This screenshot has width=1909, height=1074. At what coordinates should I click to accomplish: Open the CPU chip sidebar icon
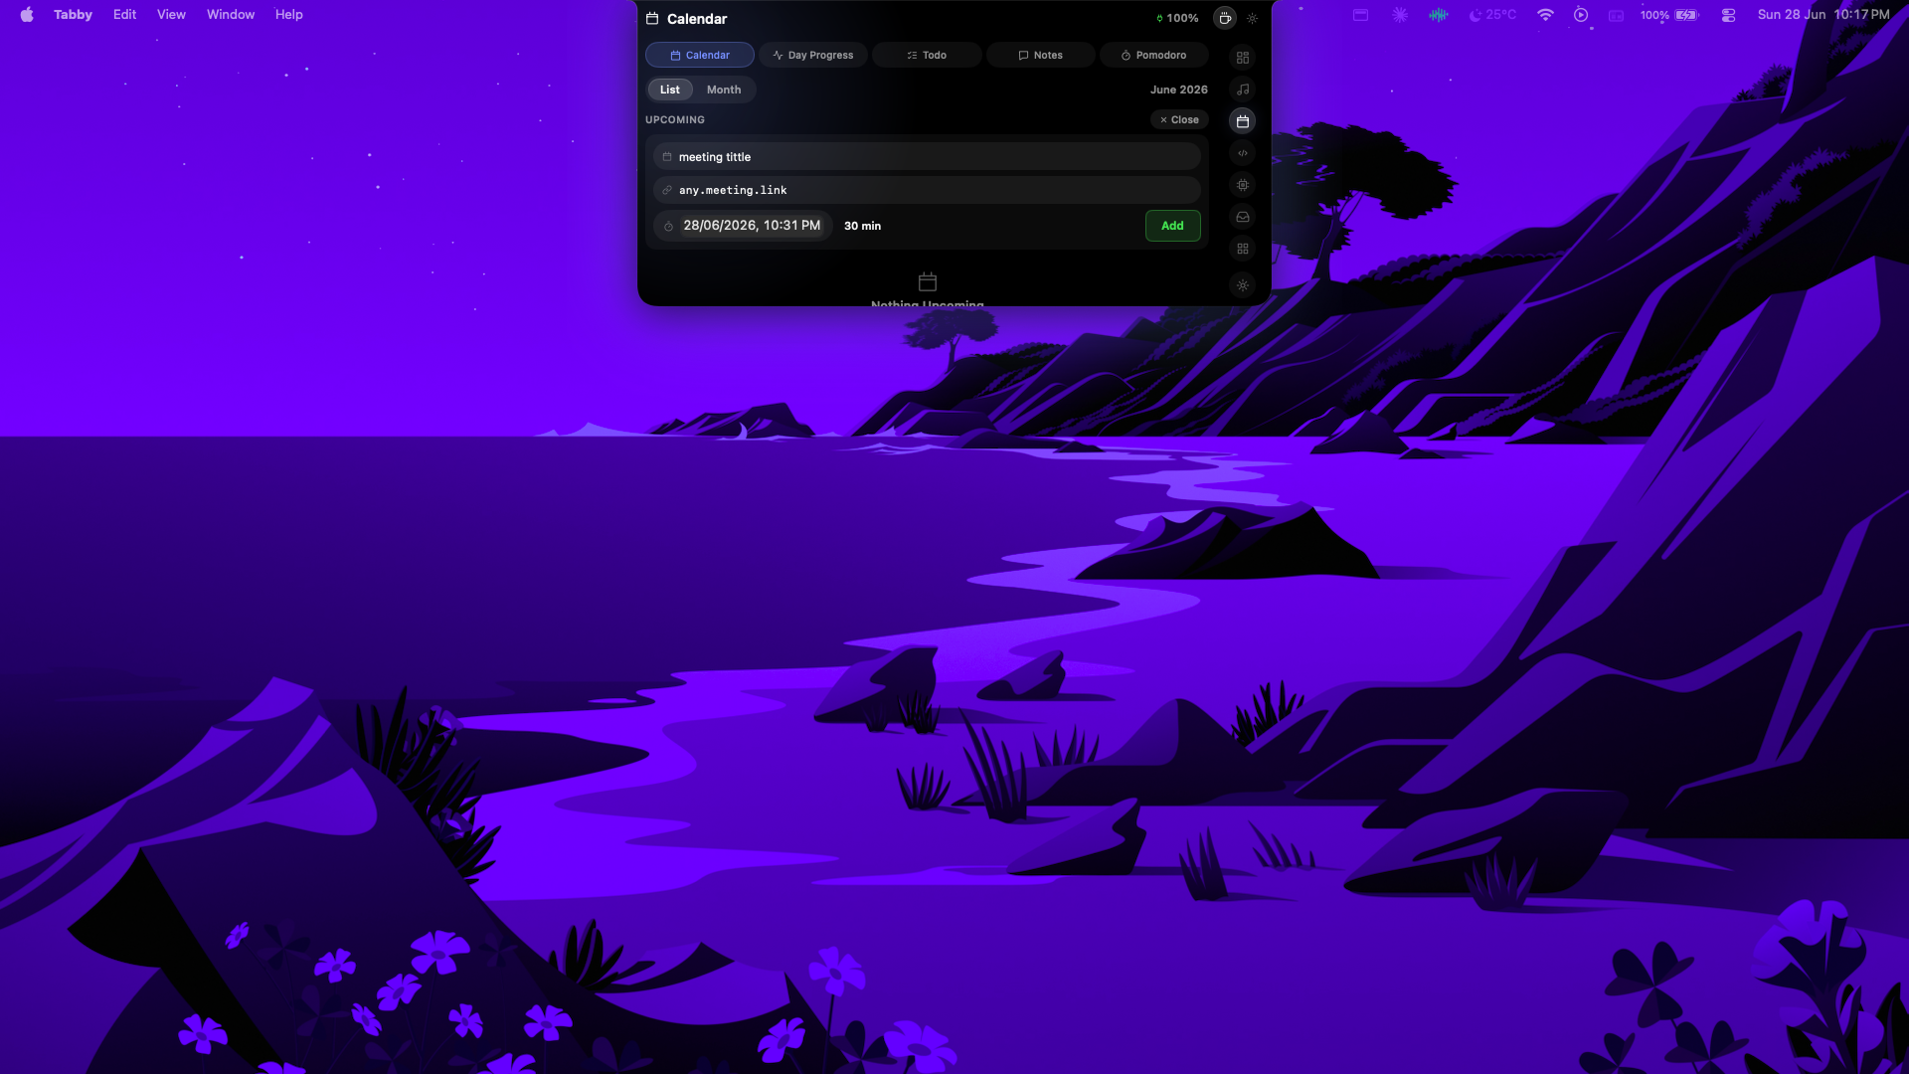pos(1243,185)
